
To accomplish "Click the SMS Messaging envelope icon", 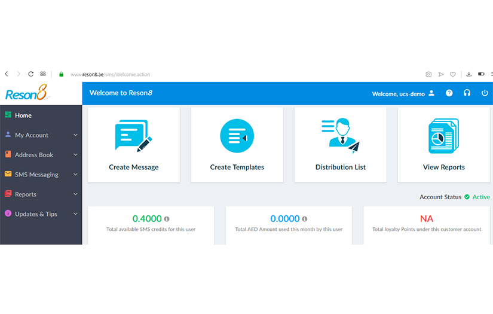I will click(x=8, y=173).
